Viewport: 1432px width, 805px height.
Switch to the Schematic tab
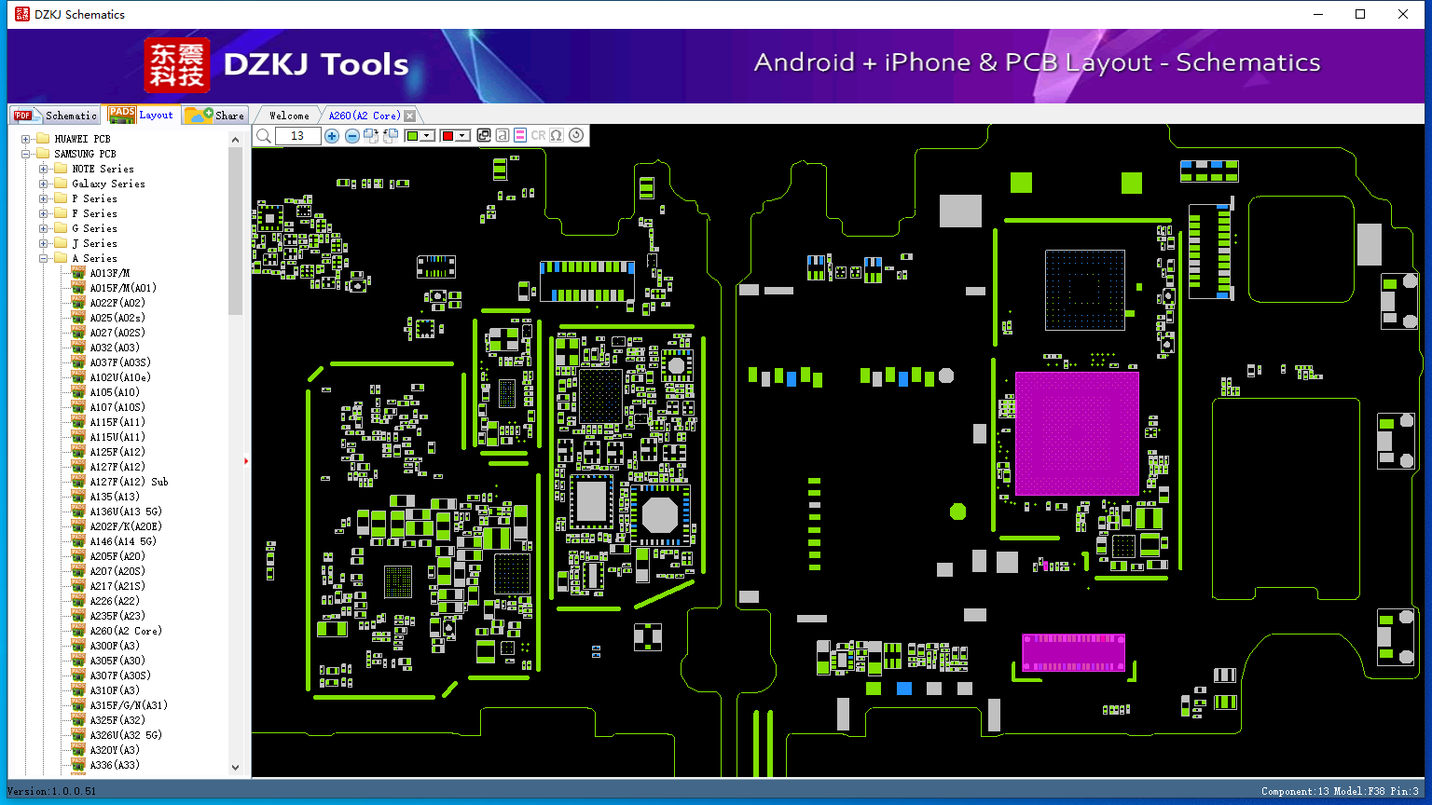point(55,116)
